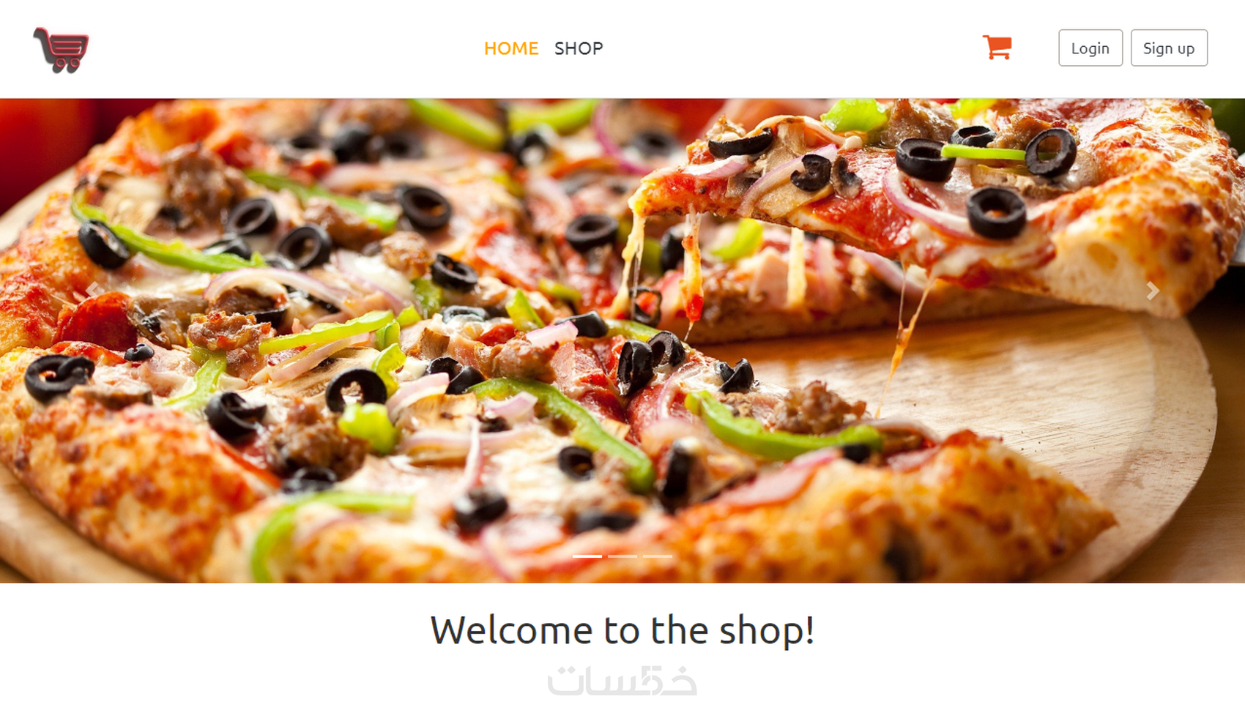Click the Welcome to the shop heading

click(x=622, y=630)
